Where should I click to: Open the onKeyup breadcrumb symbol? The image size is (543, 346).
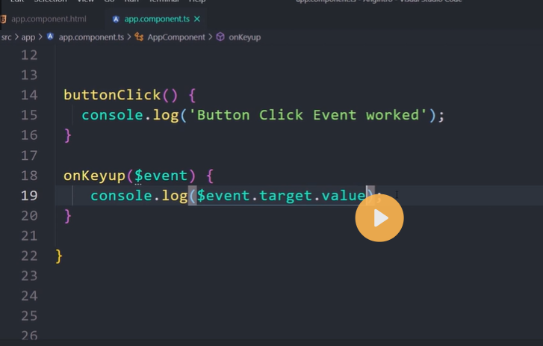244,37
